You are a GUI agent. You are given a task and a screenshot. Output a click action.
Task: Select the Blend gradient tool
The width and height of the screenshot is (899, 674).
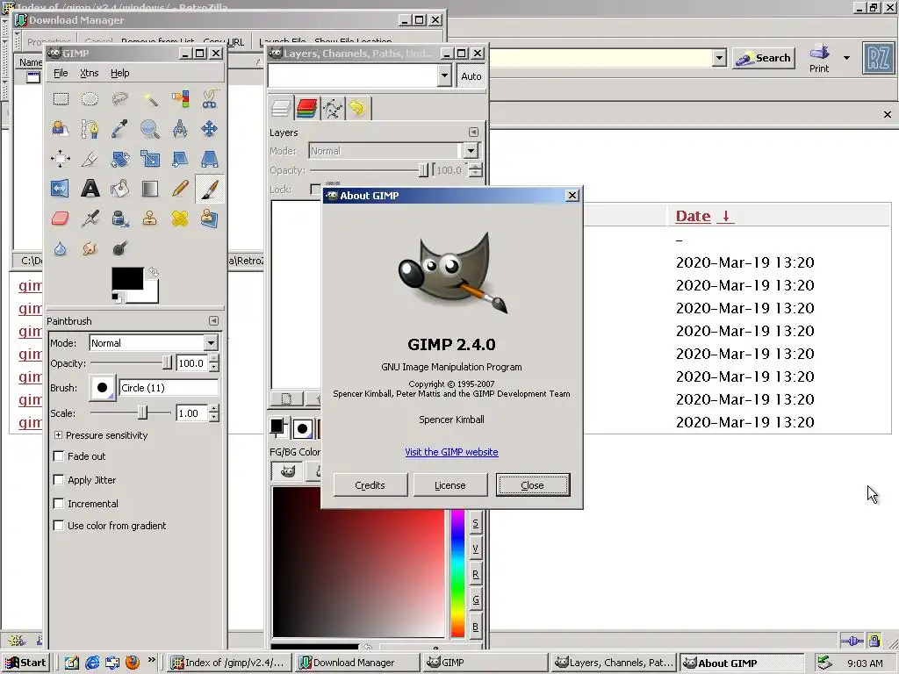coord(150,189)
